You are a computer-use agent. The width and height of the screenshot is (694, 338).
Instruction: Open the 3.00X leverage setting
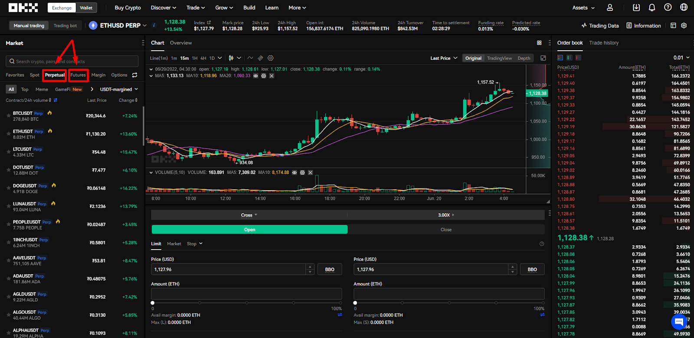(x=446, y=215)
